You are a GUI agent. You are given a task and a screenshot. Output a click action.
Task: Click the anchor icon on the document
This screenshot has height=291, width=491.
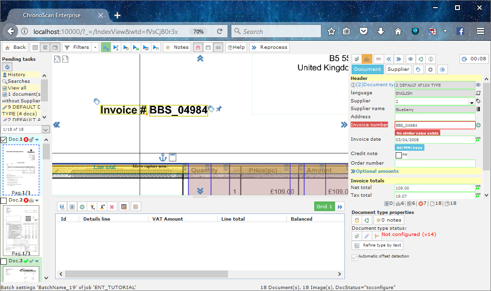163,157
